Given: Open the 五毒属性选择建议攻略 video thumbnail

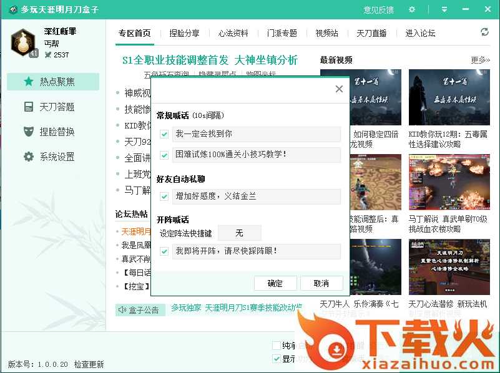Looking at the screenshot, I should pos(449,97).
